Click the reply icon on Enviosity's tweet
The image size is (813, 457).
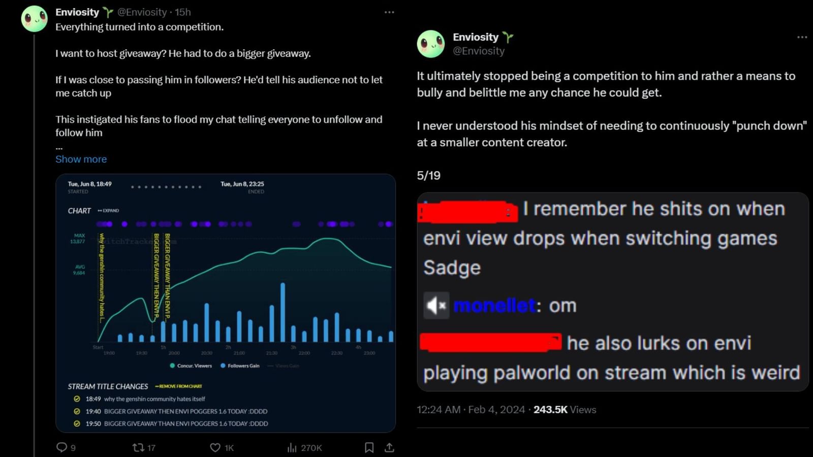62,448
